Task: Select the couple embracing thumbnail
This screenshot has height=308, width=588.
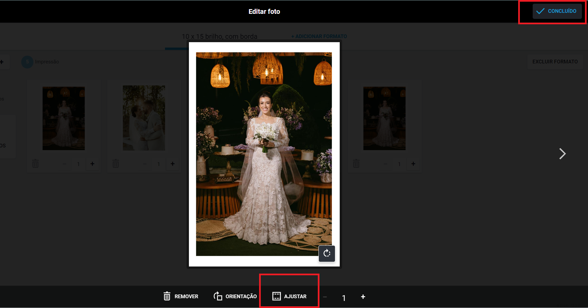Action: tap(144, 118)
